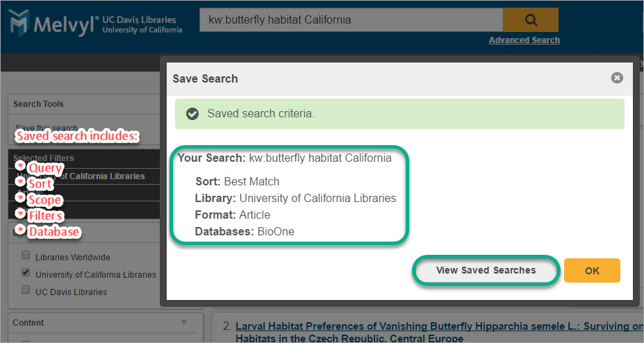Open the Advanced Search link
The image size is (644, 343).
(x=524, y=40)
